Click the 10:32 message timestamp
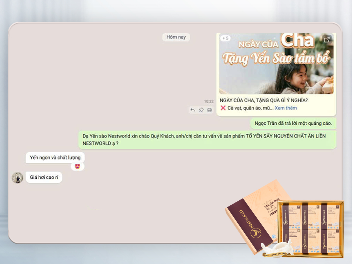 pyautogui.click(x=209, y=101)
